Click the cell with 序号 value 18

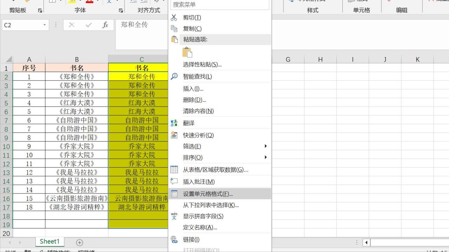[x=29, y=207]
